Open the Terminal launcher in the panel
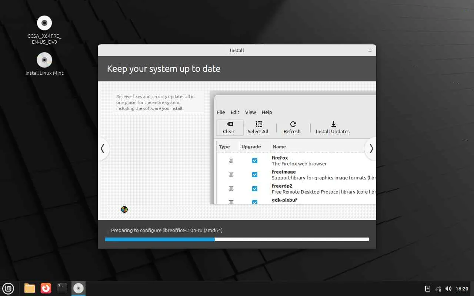This screenshot has height=296, width=474. [x=62, y=288]
